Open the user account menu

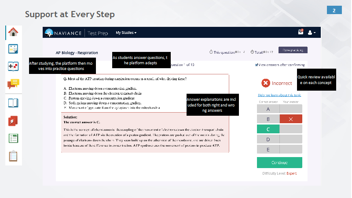pyautogui.click(x=312, y=33)
